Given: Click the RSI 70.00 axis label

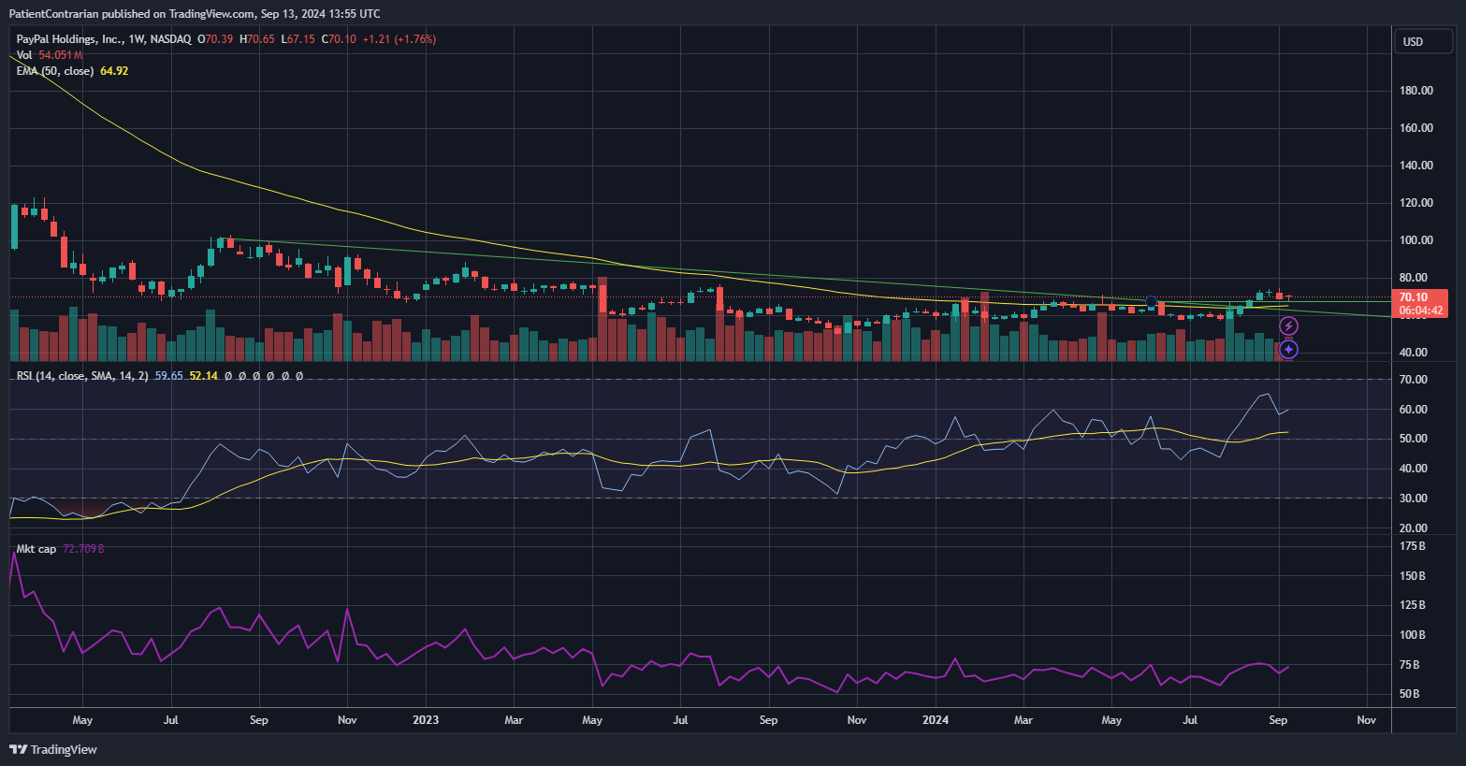Looking at the screenshot, I should (1414, 380).
